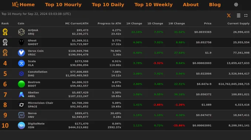Open the About page
The height and width of the screenshot is (140, 251).
point(191,4)
